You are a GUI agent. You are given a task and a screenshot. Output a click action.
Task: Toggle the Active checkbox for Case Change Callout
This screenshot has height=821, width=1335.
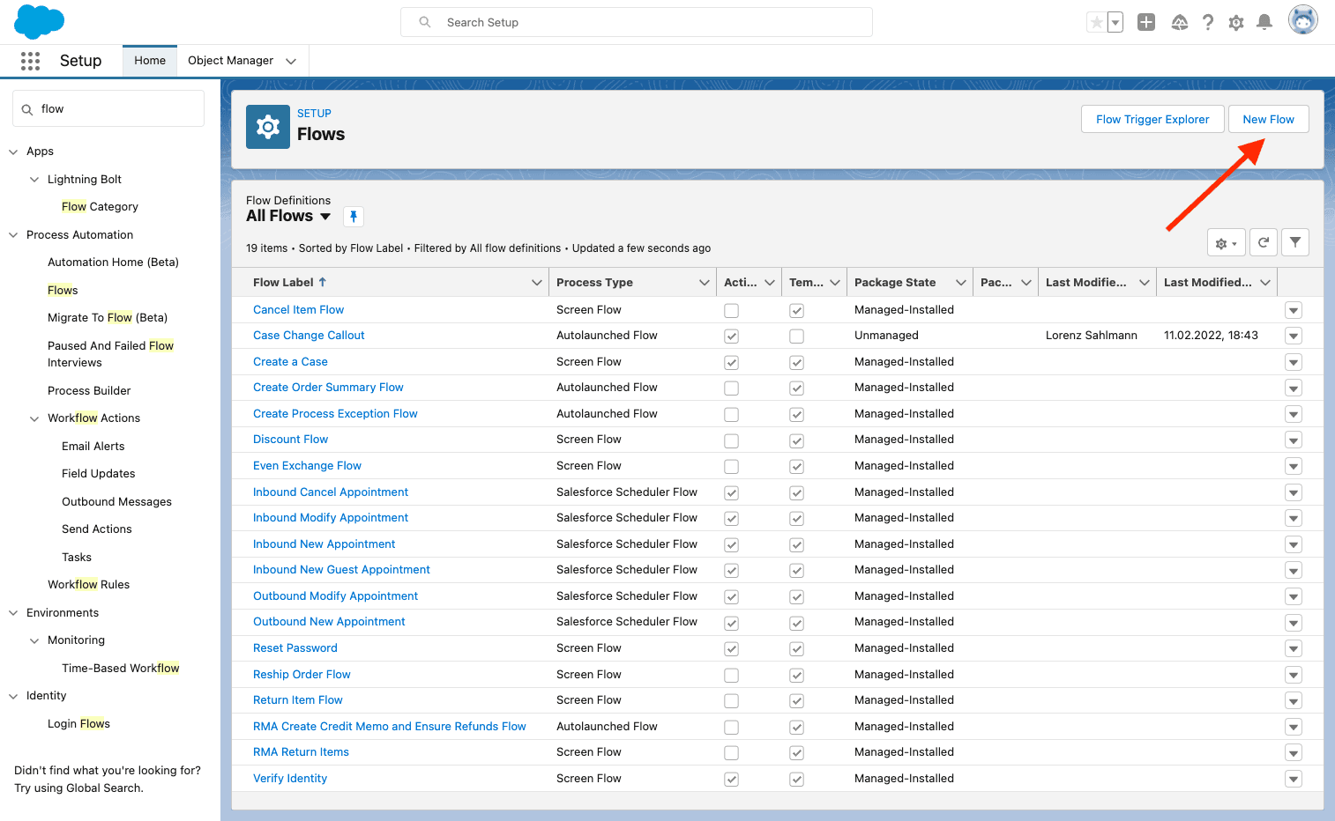click(x=731, y=336)
